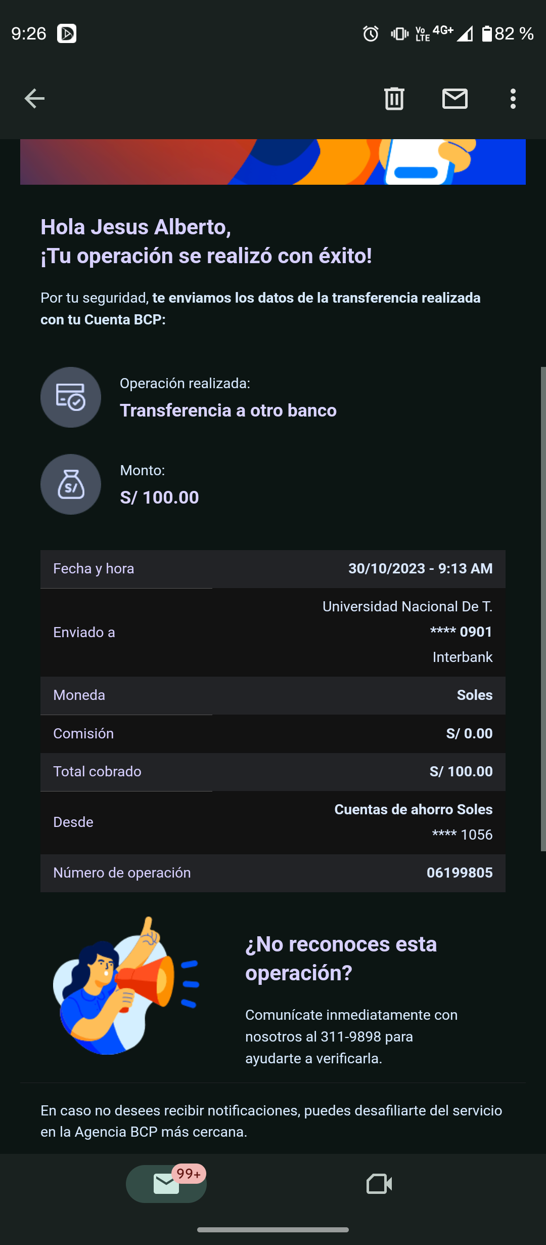Tap the BCP banner image at top
This screenshot has width=546, height=1245.
[273, 162]
